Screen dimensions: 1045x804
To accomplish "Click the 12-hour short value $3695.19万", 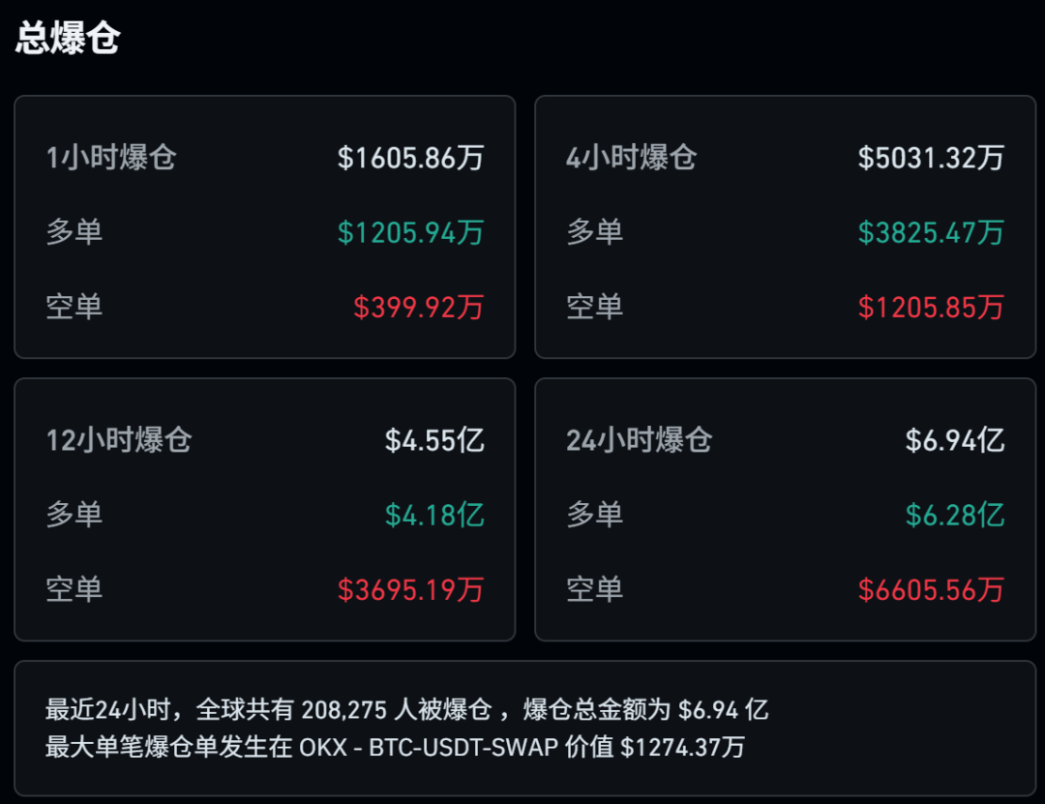I will coord(410,589).
